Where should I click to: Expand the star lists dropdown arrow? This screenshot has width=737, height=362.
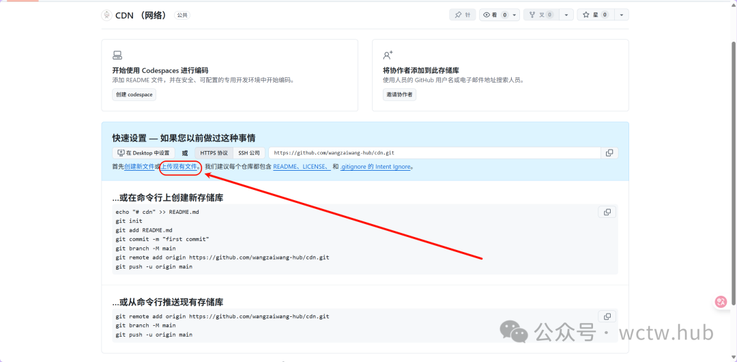click(x=621, y=15)
